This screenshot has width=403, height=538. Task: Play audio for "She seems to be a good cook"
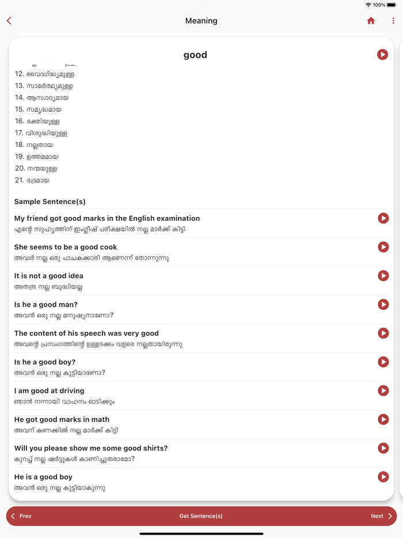[383, 247]
